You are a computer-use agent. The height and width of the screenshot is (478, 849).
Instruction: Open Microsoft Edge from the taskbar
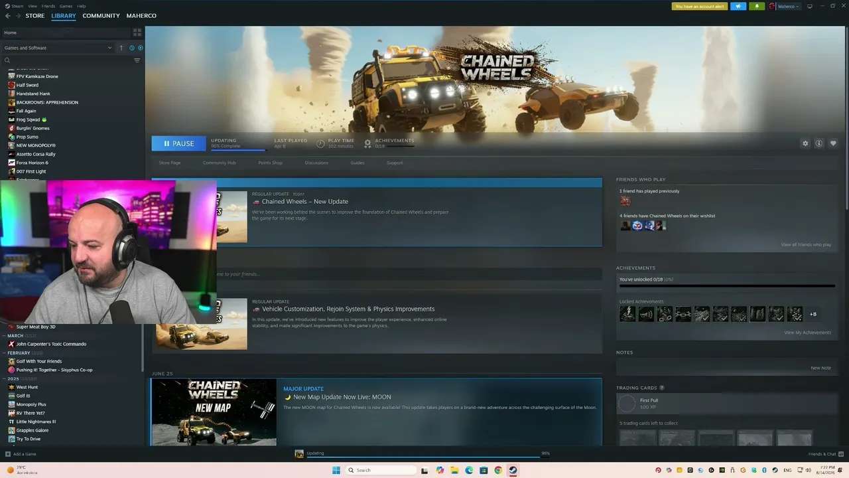tap(469, 470)
